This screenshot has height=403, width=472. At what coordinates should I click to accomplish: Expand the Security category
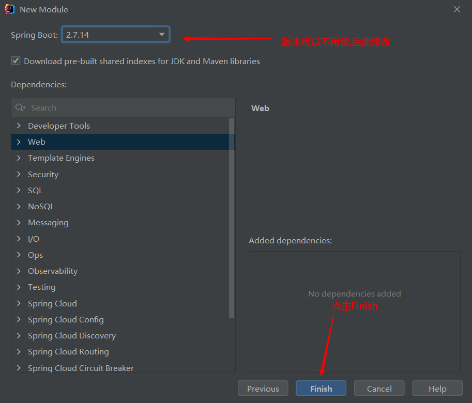coord(19,174)
